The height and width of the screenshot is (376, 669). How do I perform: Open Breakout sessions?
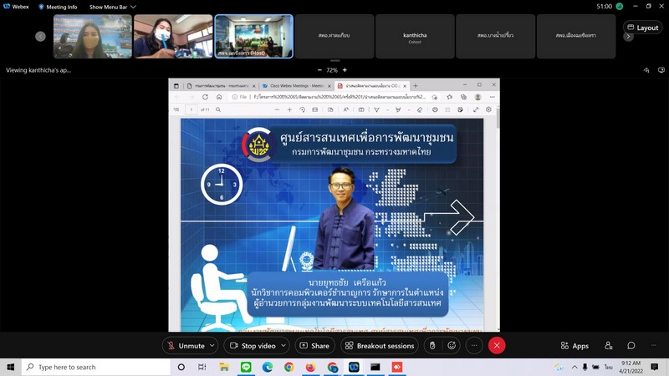point(380,346)
